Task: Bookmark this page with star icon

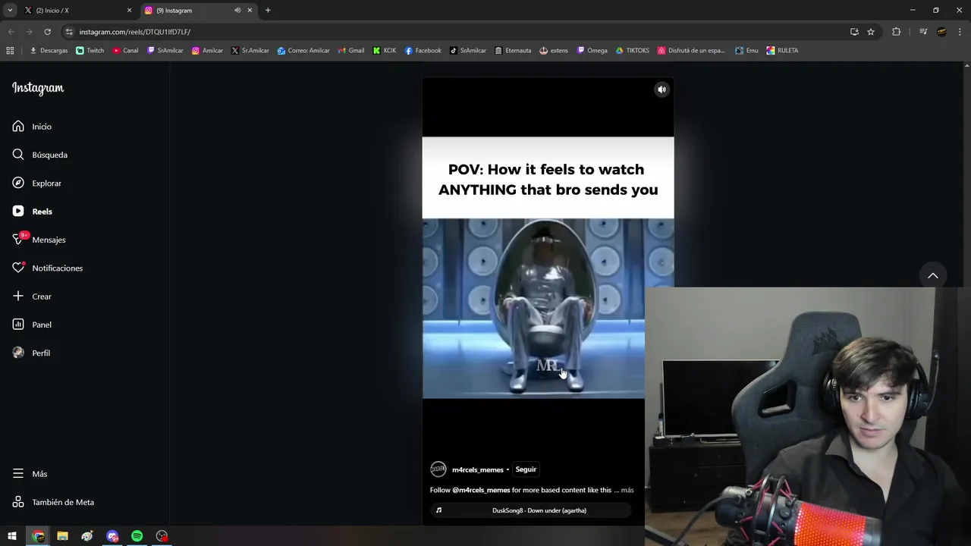Action: click(871, 32)
